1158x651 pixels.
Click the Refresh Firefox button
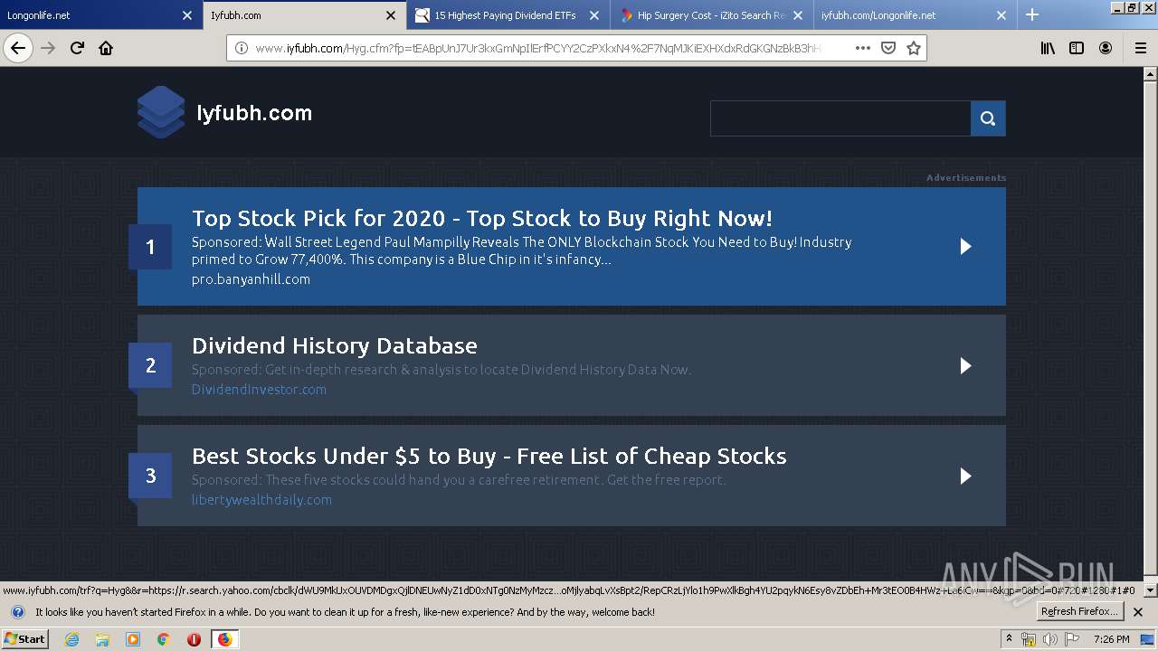(x=1080, y=612)
